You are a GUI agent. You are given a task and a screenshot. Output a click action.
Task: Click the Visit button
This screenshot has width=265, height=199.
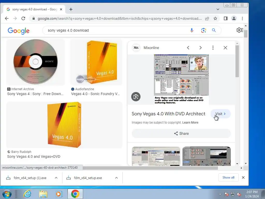click(x=220, y=114)
